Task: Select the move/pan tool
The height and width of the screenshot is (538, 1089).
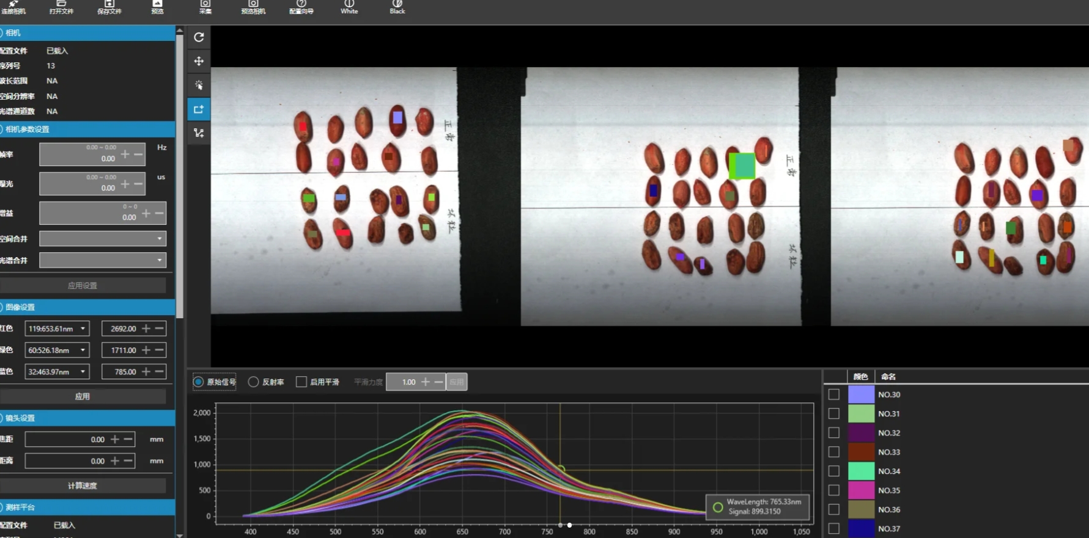Action: (199, 61)
